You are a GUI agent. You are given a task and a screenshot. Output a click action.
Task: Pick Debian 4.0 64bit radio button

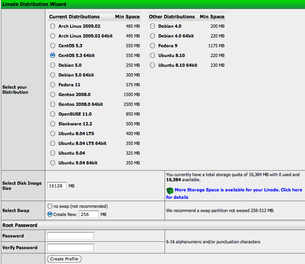click(152, 36)
